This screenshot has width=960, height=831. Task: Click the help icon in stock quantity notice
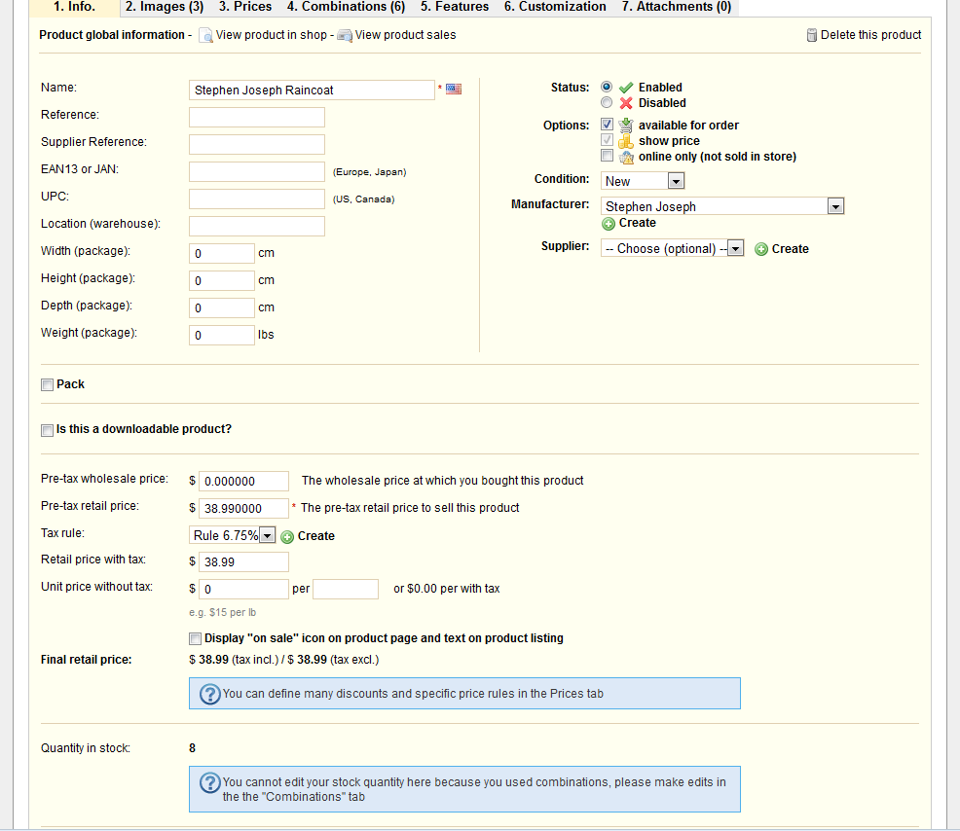pyautogui.click(x=210, y=782)
